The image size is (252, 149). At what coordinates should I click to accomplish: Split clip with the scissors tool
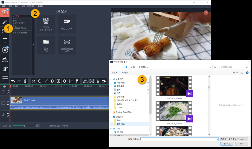(x=33, y=81)
